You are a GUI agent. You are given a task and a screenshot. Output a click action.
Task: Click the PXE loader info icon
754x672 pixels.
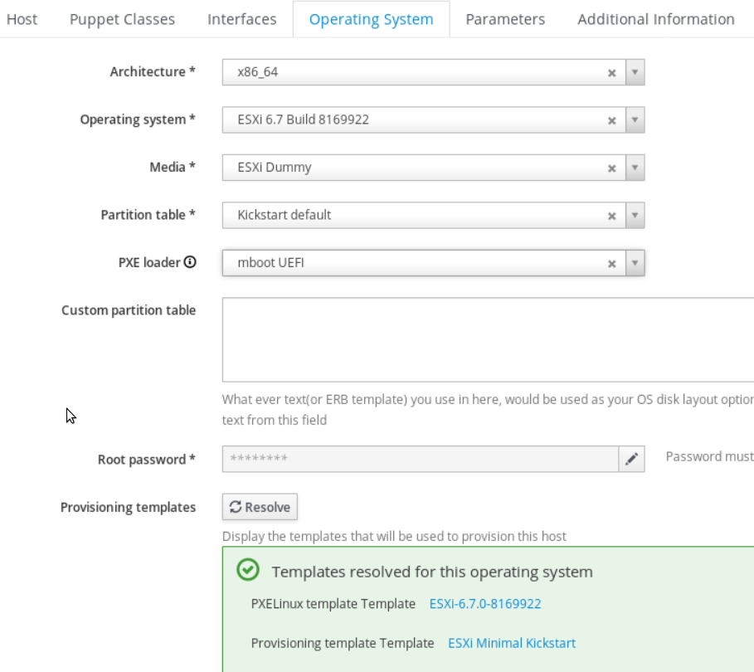point(190,262)
